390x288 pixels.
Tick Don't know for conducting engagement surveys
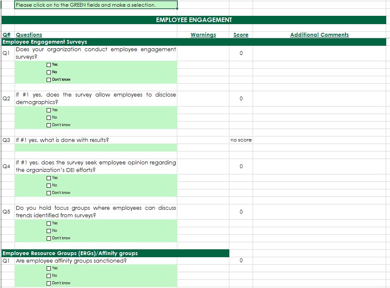[49, 80]
